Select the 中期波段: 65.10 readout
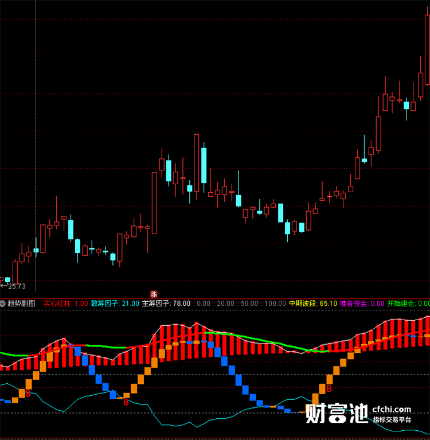 [x=313, y=303]
